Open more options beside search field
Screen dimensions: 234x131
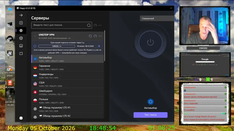pyautogui.click(x=100, y=25)
